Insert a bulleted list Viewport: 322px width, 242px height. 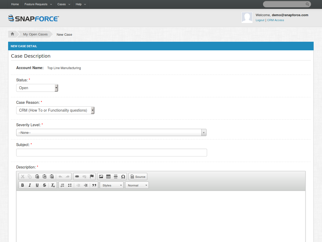click(70, 185)
